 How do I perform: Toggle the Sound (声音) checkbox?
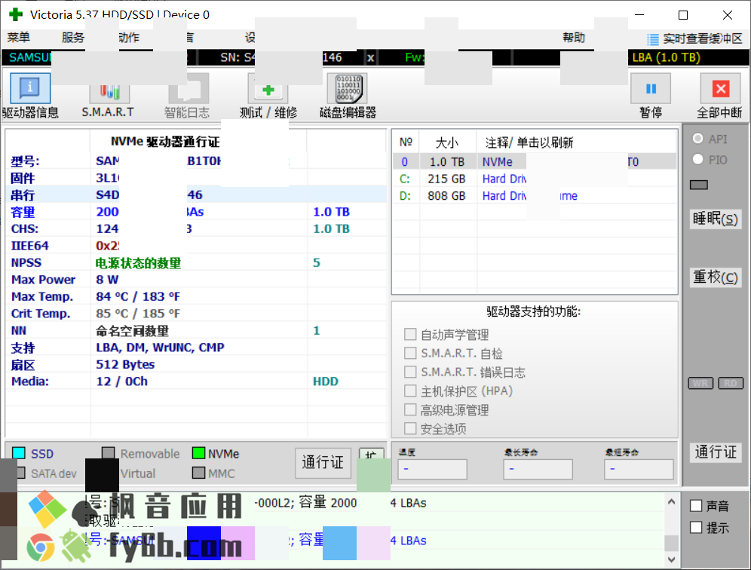click(696, 505)
